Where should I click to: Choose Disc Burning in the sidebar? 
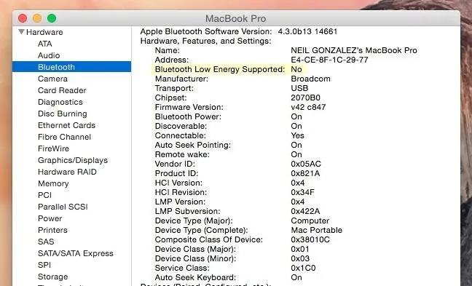[63, 114]
